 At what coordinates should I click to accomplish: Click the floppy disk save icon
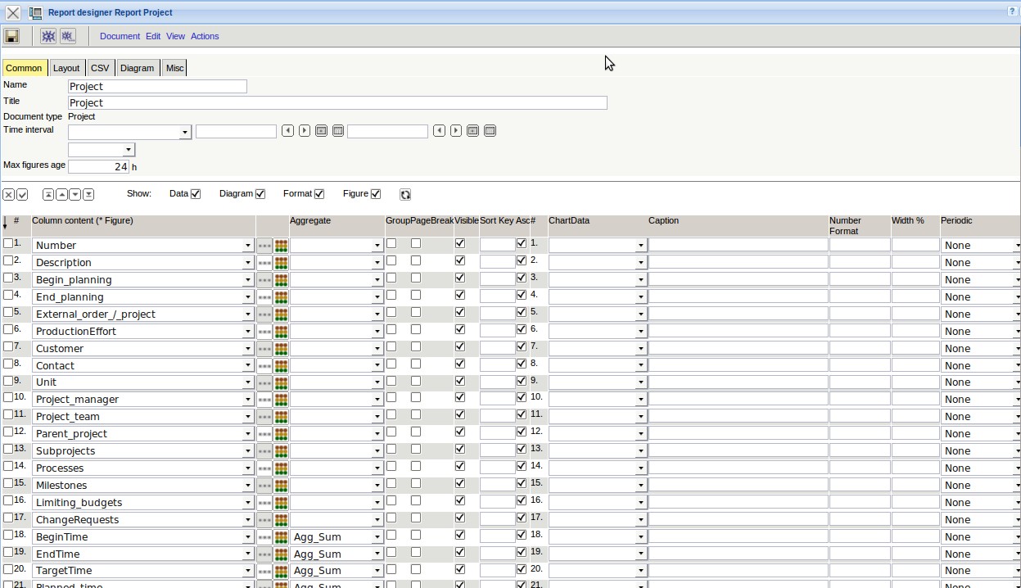click(11, 36)
